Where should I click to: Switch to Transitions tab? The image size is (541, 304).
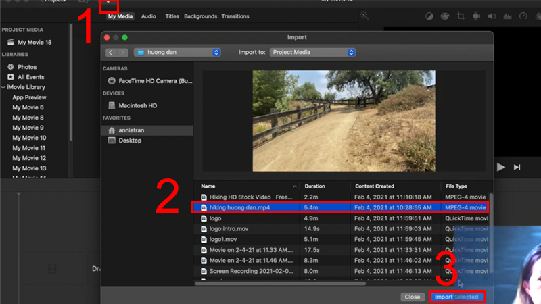(235, 16)
